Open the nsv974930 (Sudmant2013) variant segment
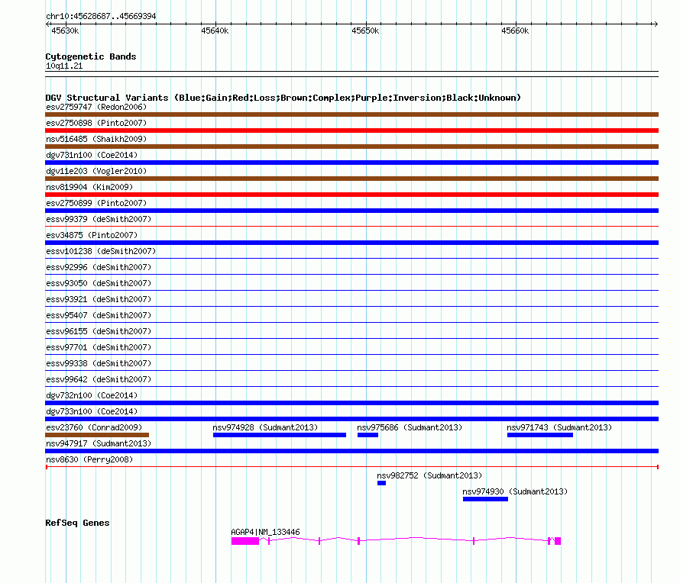This screenshot has height=583, width=680. coord(485,499)
